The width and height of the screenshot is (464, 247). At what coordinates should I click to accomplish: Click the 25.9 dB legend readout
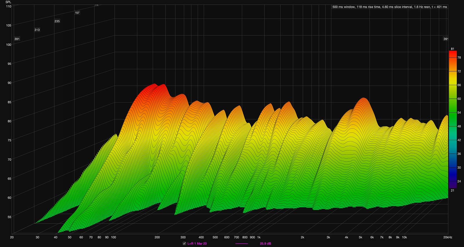coord(265,244)
